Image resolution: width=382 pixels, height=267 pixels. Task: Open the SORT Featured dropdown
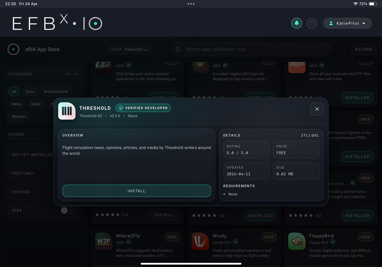click(130, 49)
